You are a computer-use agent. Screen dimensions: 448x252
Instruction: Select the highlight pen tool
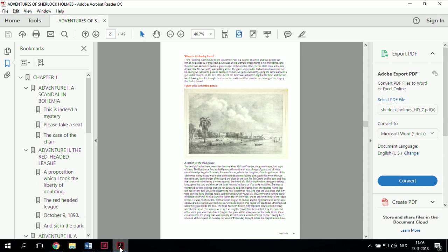point(302,34)
